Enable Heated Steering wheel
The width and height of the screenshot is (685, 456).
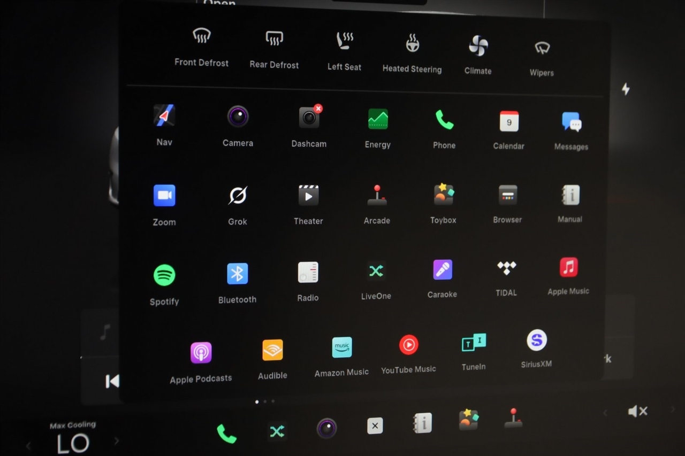tap(412, 43)
